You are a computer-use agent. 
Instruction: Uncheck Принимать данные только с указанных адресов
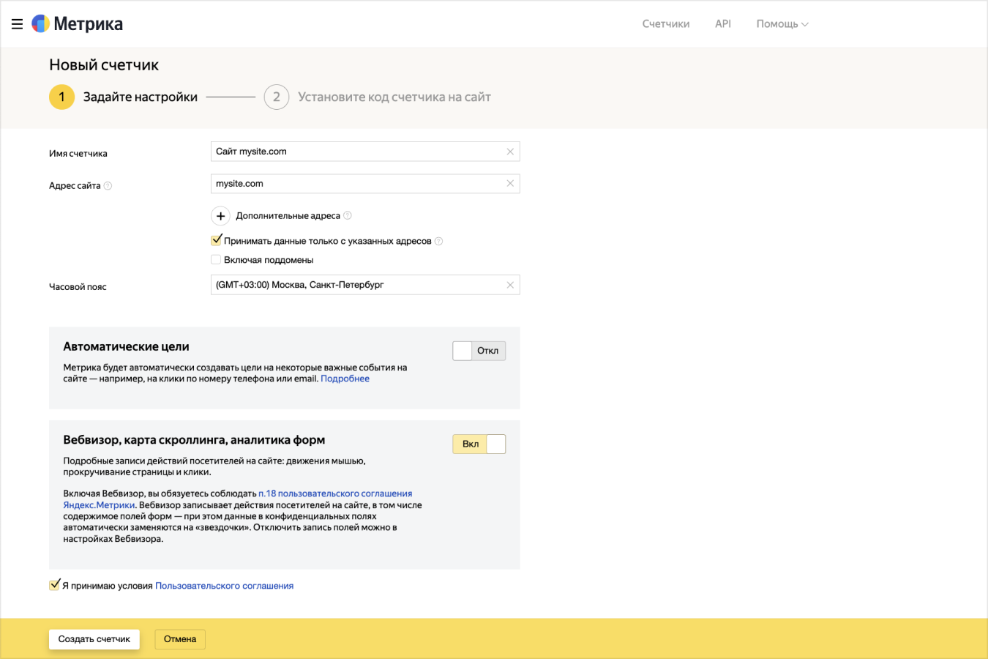(216, 240)
